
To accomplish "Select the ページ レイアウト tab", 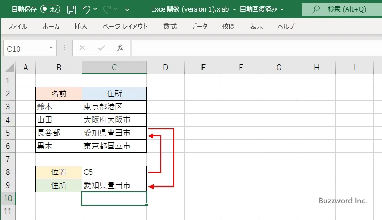I will point(125,26).
